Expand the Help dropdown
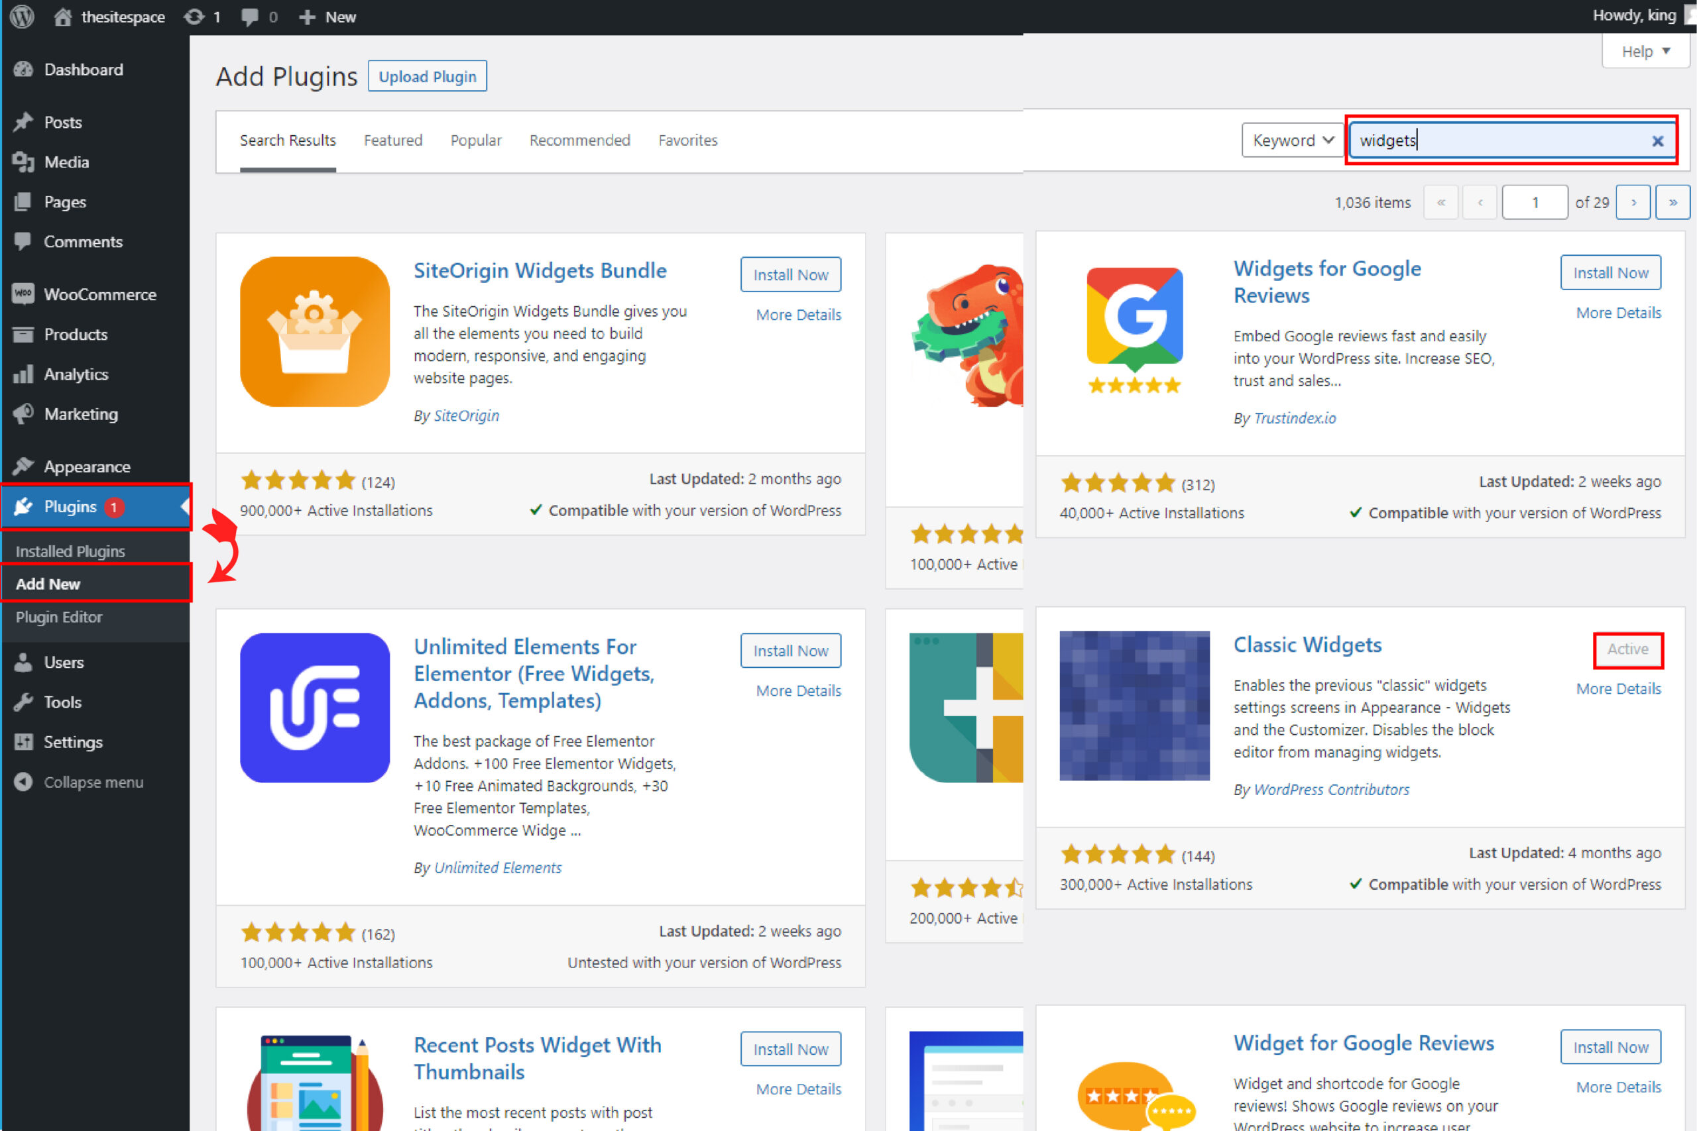Image resolution: width=1697 pixels, height=1131 pixels. point(1646,51)
